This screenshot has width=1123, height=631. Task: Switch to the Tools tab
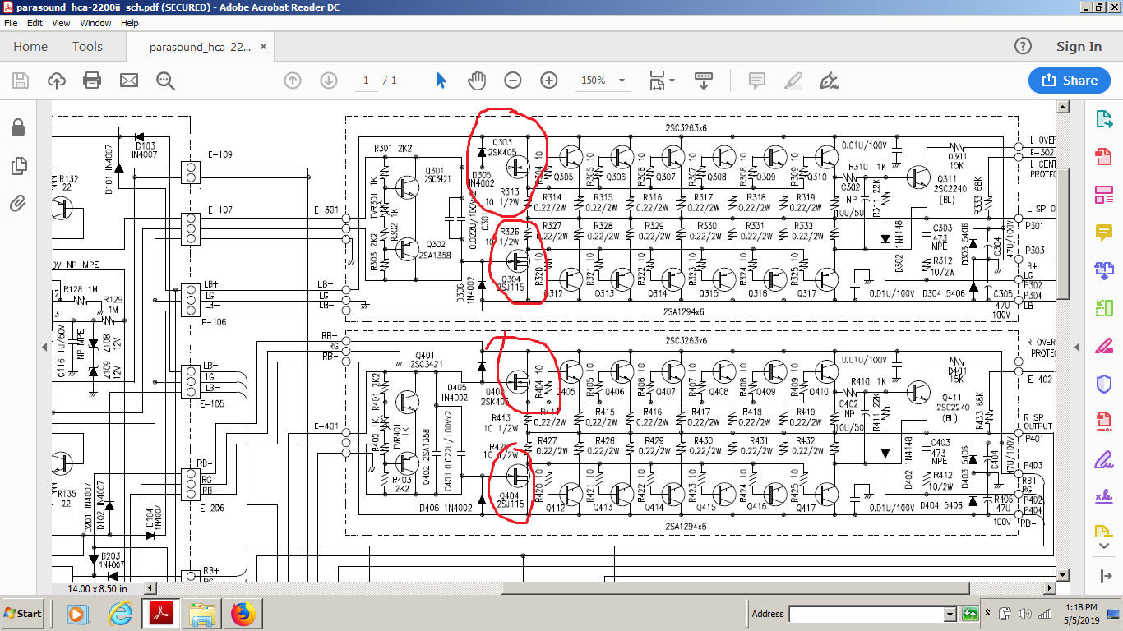point(87,46)
